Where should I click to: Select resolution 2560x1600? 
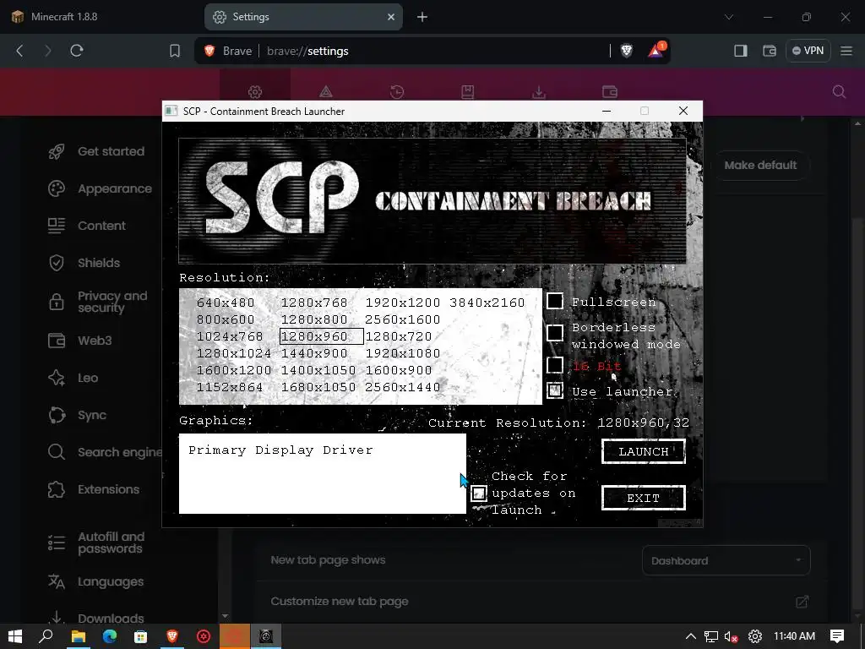click(403, 320)
